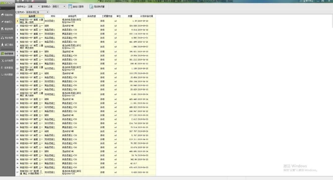
Task: Open 项目资料 in the left sidebar
Action: [7, 15]
